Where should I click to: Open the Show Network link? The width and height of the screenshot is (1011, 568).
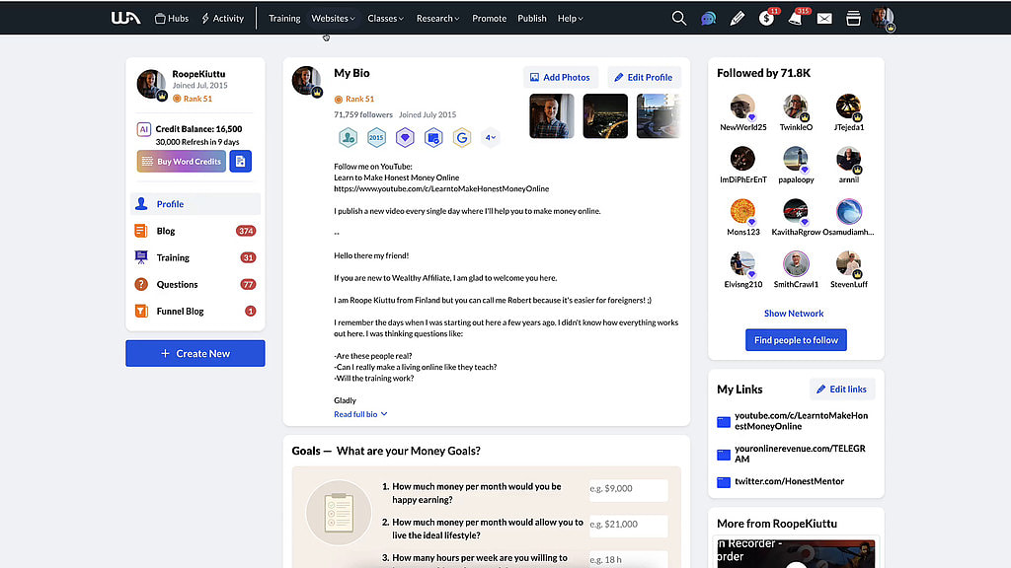(794, 314)
